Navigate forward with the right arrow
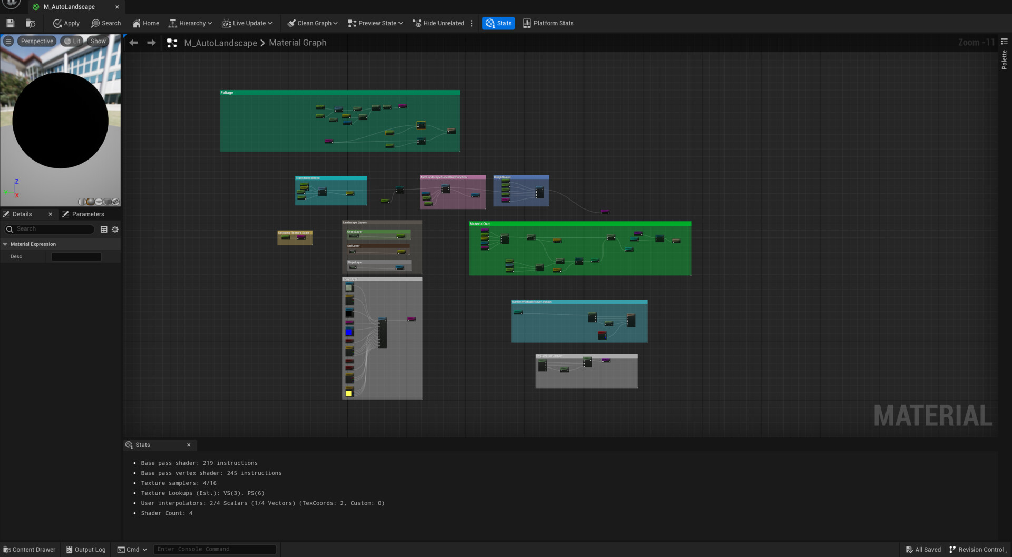This screenshot has width=1012, height=557. point(151,43)
